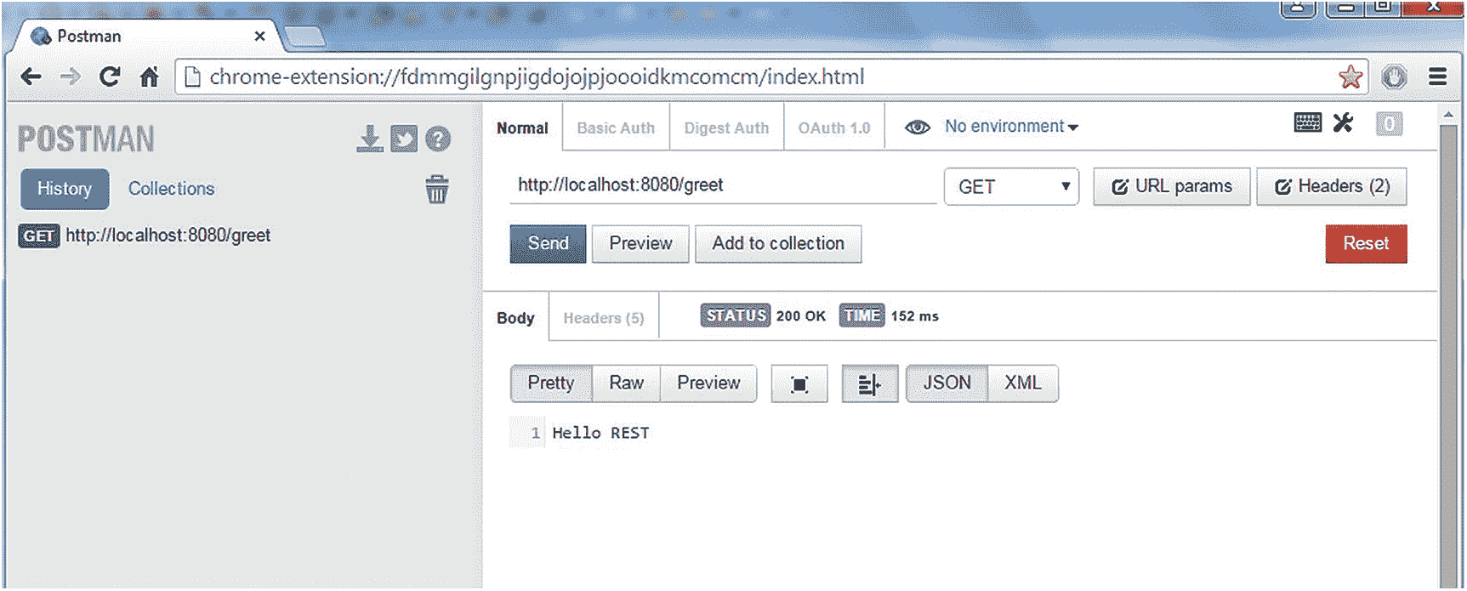Open Postman help question mark icon
Image resolution: width=1467 pixels, height=591 pixels.
[x=438, y=139]
